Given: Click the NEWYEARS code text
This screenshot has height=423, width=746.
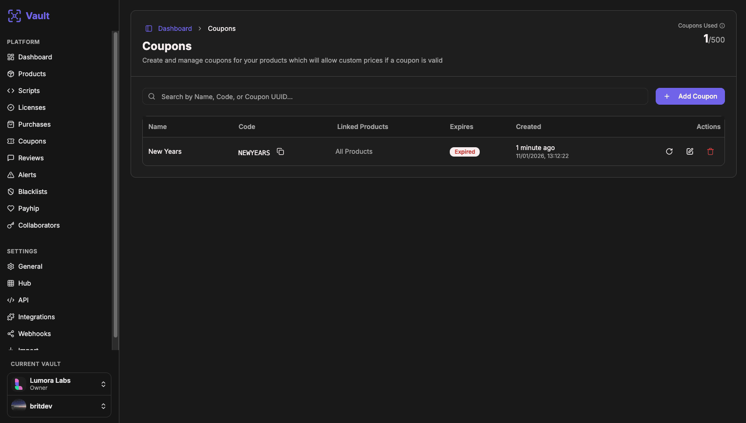Looking at the screenshot, I should click(x=254, y=153).
